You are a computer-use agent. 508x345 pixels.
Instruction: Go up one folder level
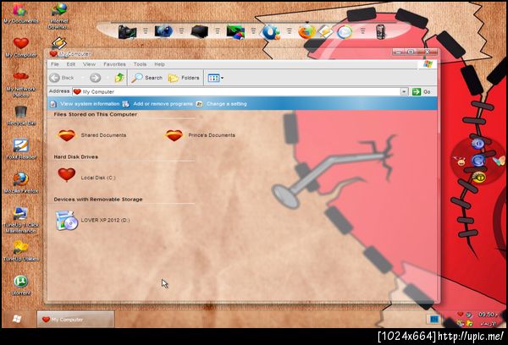pos(119,78)
